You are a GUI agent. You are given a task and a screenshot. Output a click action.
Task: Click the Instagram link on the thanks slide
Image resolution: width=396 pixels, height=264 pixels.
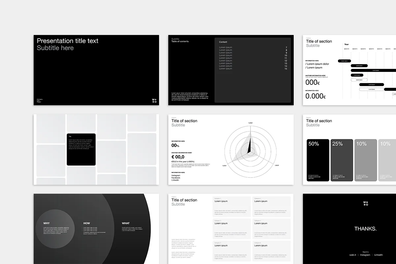tap(365, 255)
